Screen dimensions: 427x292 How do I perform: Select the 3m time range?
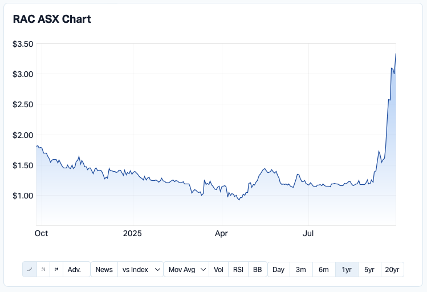click(x=301, y=270)
